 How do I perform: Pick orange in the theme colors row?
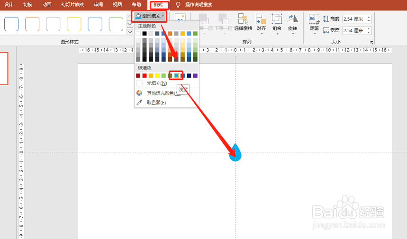[x=170, y=34]
